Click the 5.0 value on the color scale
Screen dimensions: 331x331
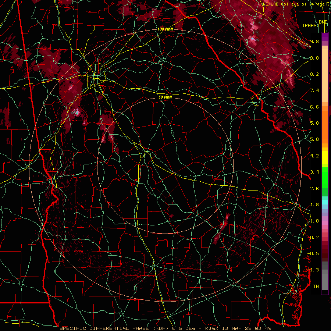(314, 139)
